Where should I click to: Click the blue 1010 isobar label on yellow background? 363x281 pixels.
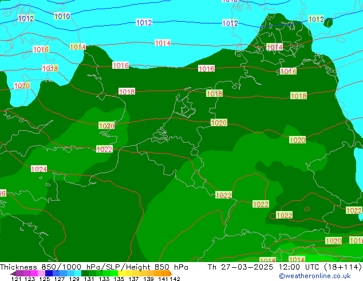coord(62,16)
